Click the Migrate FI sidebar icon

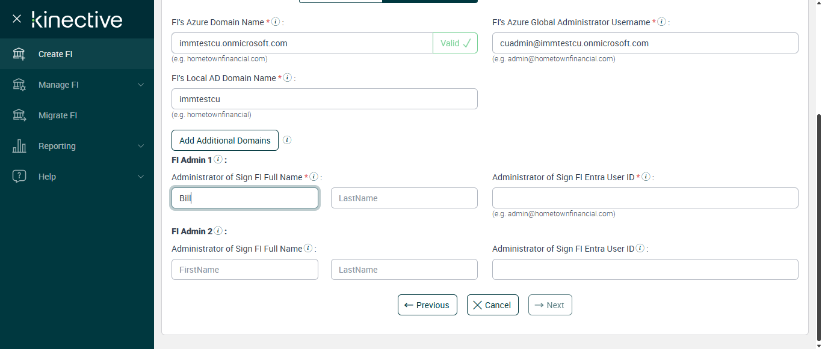19,115
